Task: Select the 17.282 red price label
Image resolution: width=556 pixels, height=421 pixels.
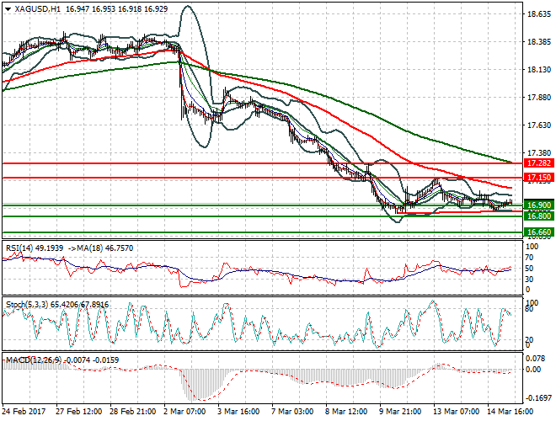Action: click(x=538, y=163)
